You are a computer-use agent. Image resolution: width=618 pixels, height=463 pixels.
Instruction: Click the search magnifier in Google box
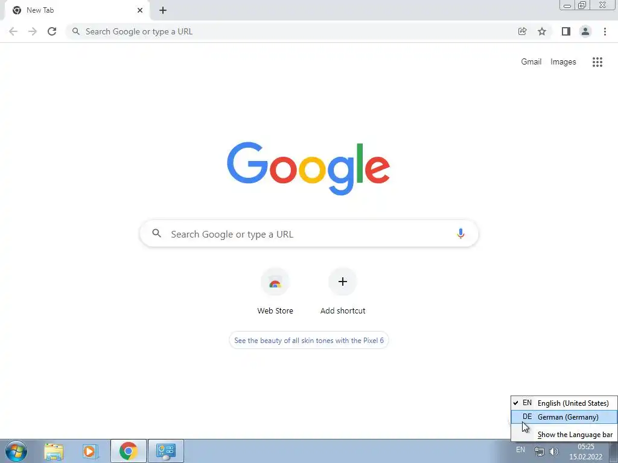[x=157, y=233]
